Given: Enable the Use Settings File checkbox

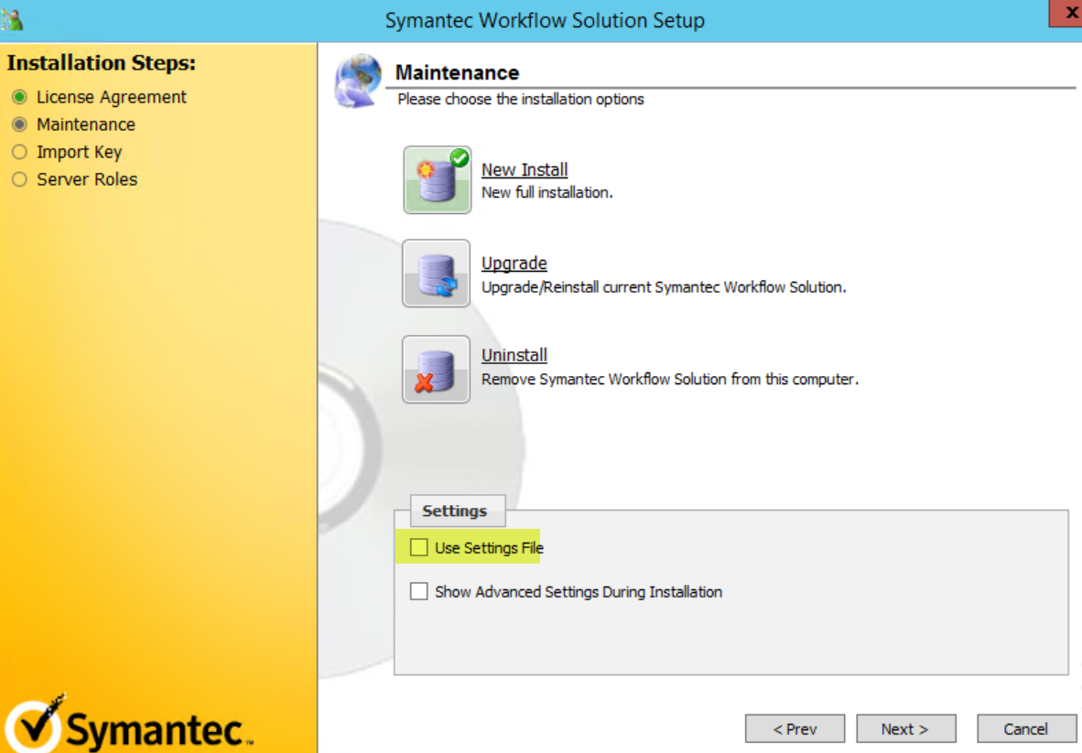Looking at the screenshot, I should pyautogui.click(x=419, y=547).
